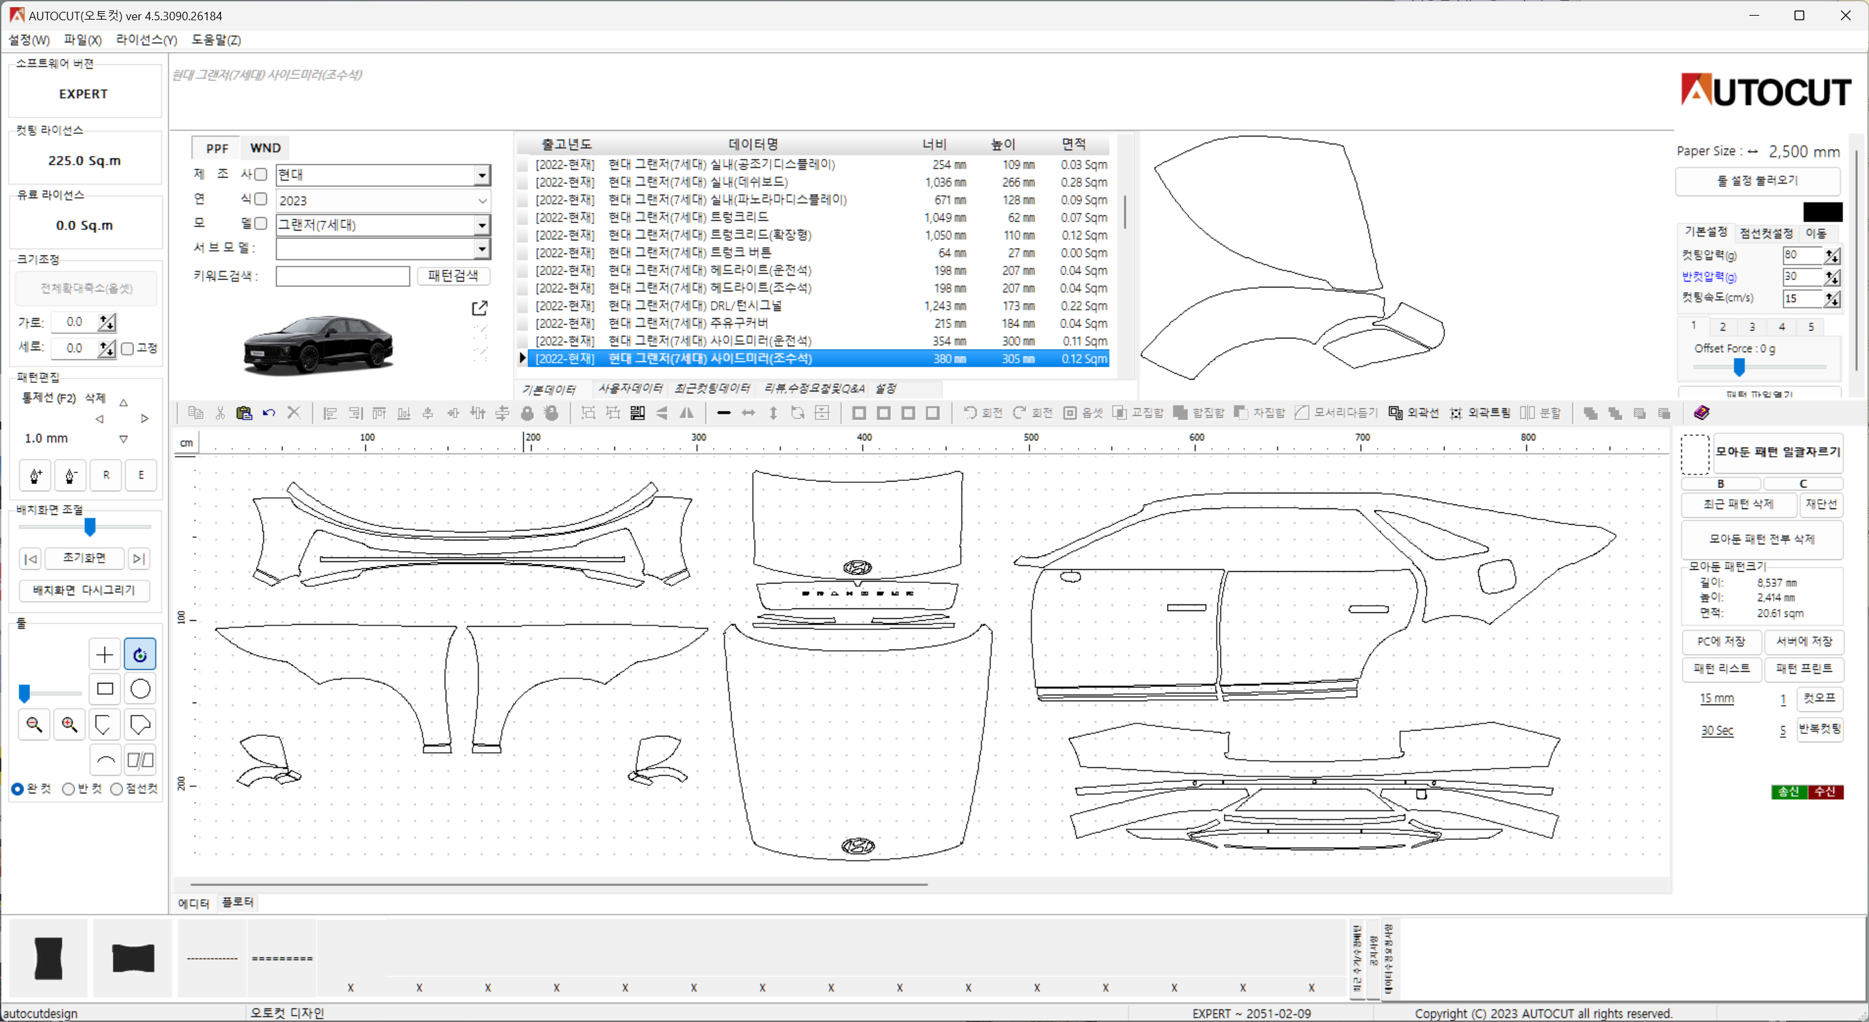This screenshot has height=1022, width=1869.
Task: Select the rotate tool button
Action: point(140,654)
